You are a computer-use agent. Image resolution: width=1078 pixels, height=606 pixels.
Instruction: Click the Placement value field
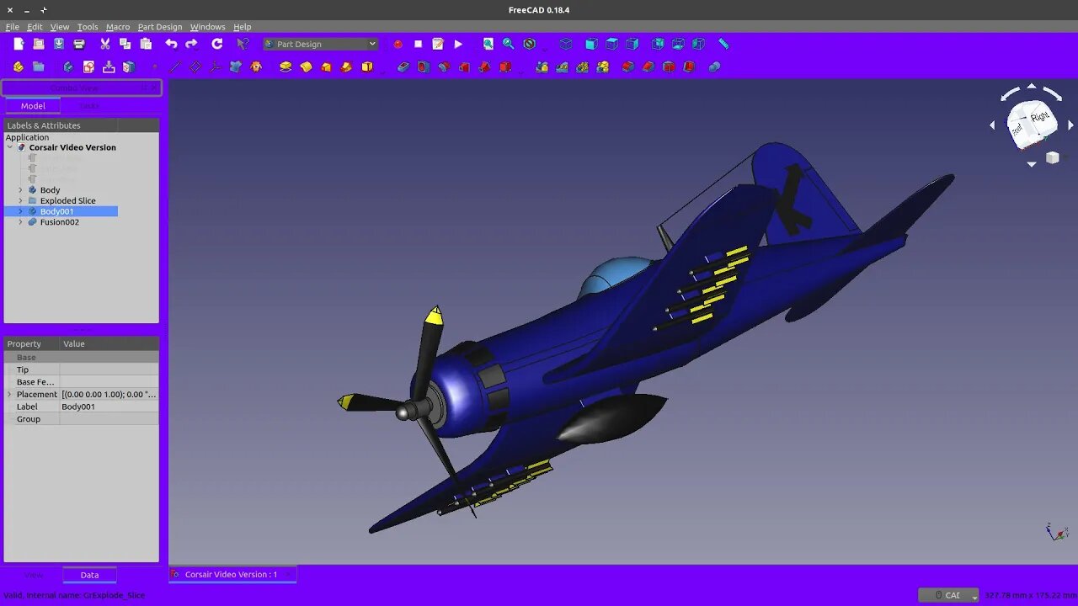(109, 394)
